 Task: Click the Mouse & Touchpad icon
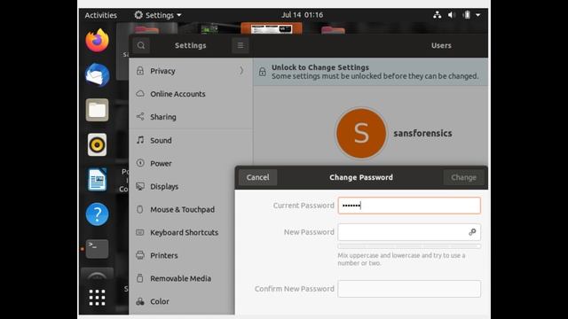coord(140,209)
